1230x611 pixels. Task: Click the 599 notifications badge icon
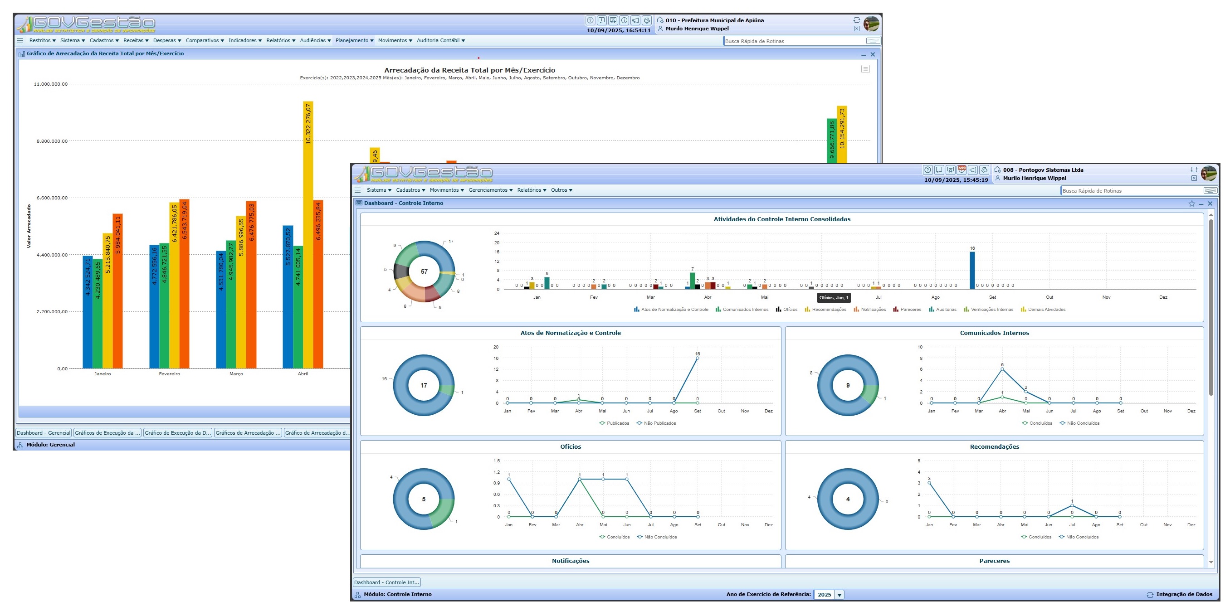[962, 170]
